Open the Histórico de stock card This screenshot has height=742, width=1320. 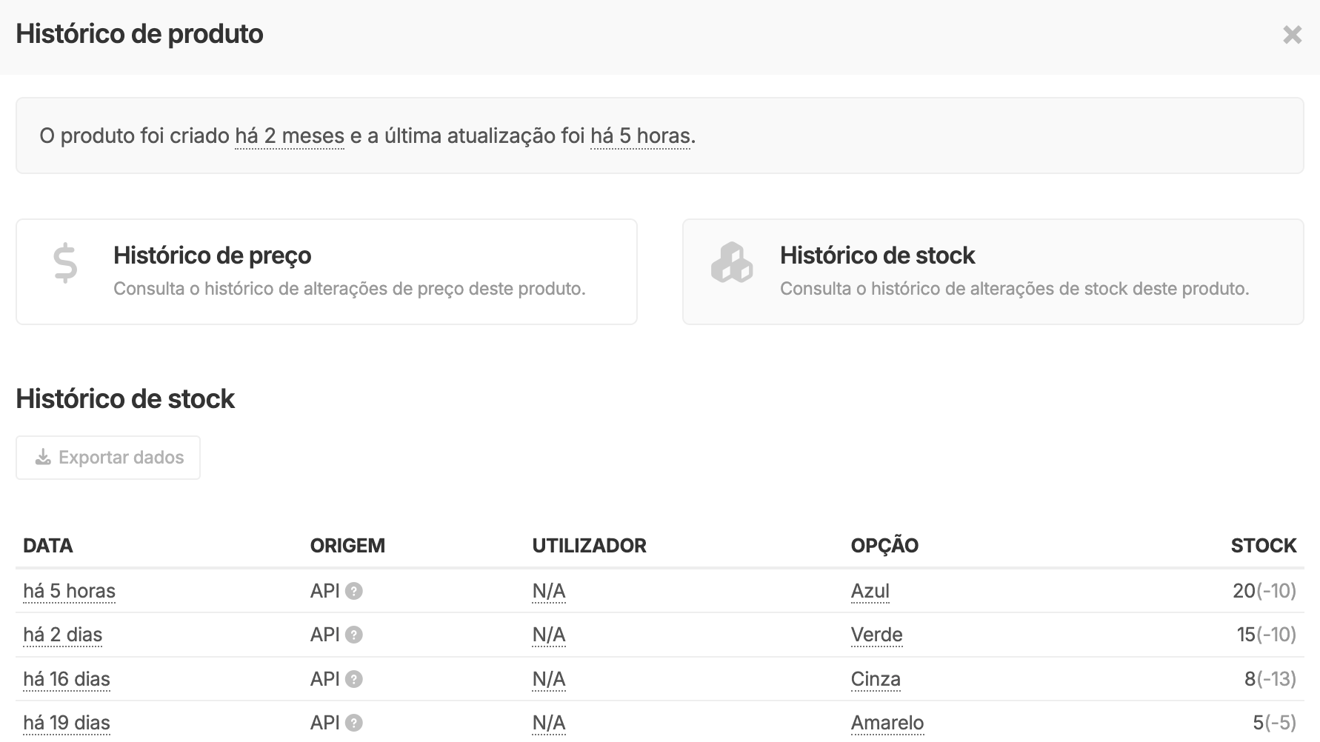point(993,272)
